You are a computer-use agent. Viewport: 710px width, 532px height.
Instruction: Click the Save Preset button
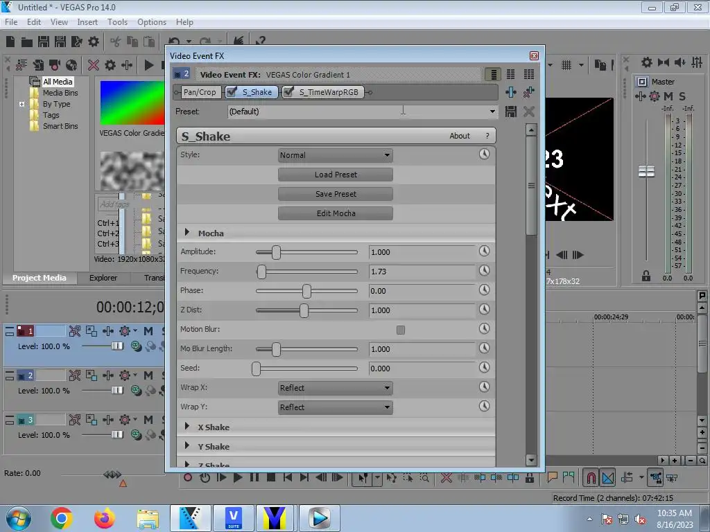336,194
